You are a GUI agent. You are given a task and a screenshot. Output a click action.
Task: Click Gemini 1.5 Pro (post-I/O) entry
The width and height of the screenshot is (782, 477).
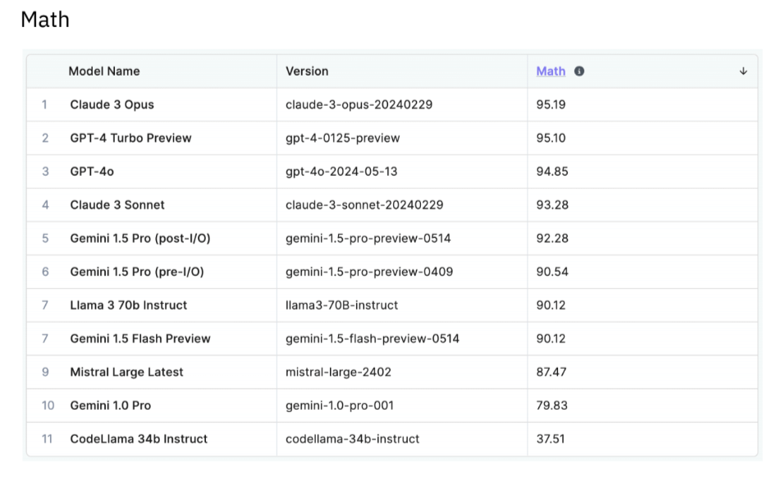click(x=140, y=238)
